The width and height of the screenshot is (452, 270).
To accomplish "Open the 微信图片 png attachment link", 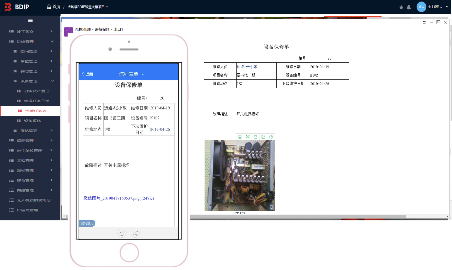I will [x=118, y=198].
